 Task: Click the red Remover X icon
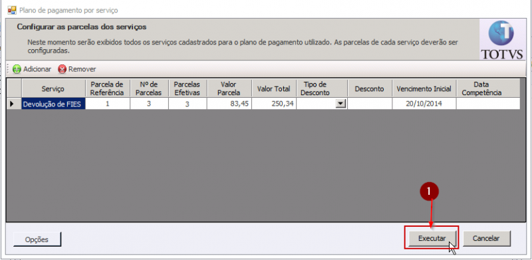[x=62, y=69]
